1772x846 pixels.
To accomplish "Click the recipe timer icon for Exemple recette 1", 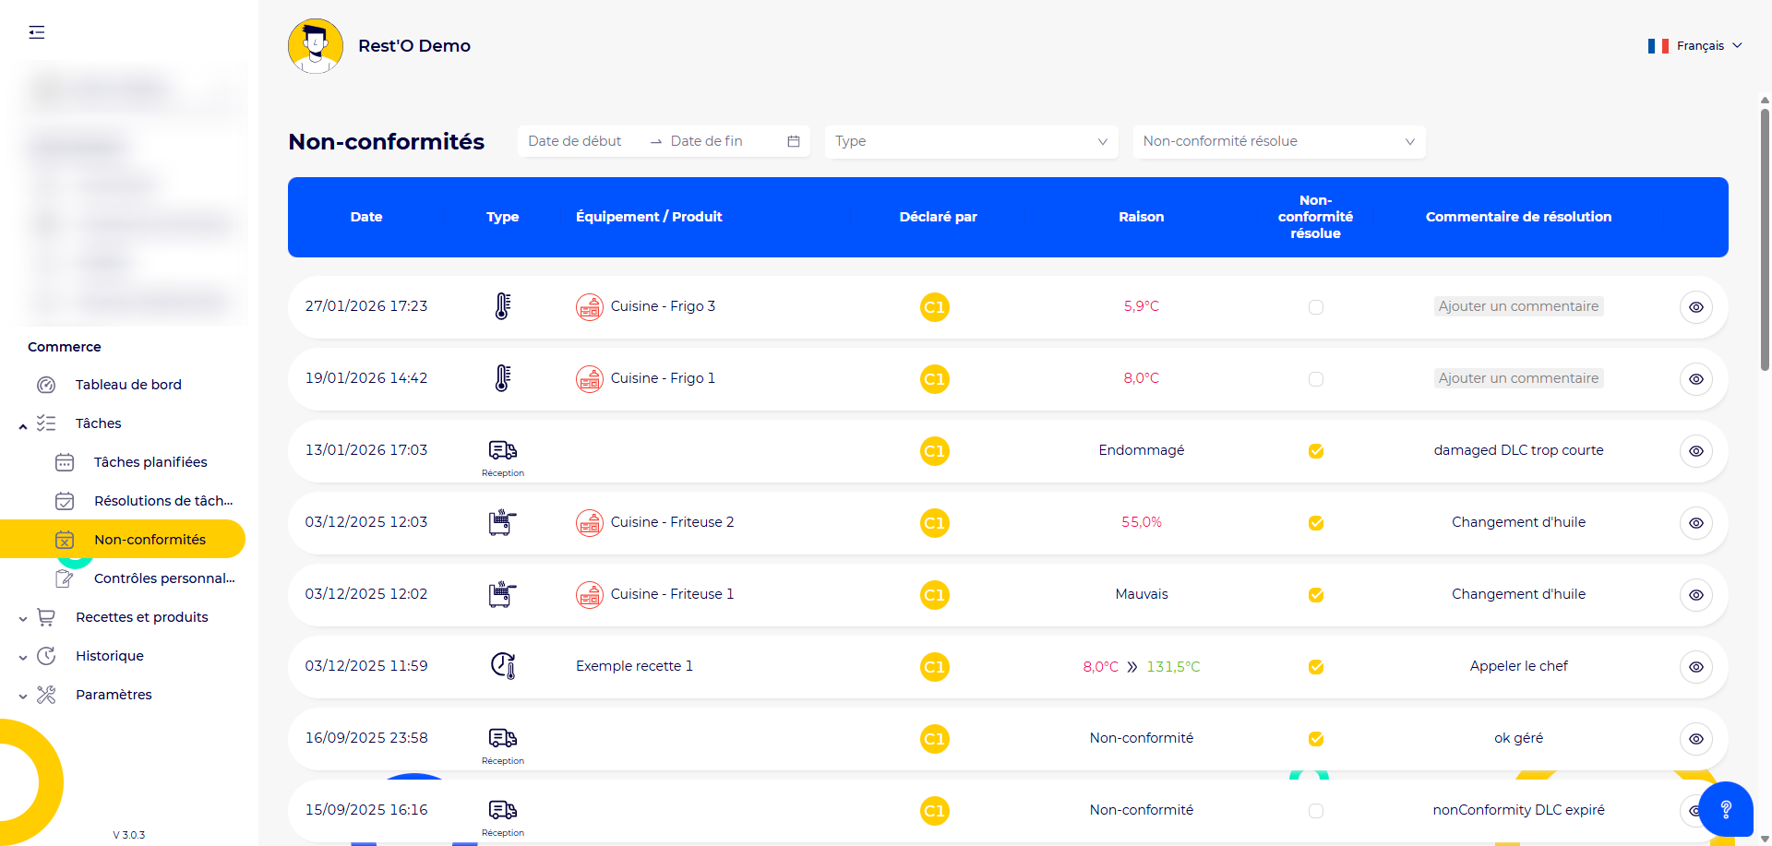I will point(502,666).
